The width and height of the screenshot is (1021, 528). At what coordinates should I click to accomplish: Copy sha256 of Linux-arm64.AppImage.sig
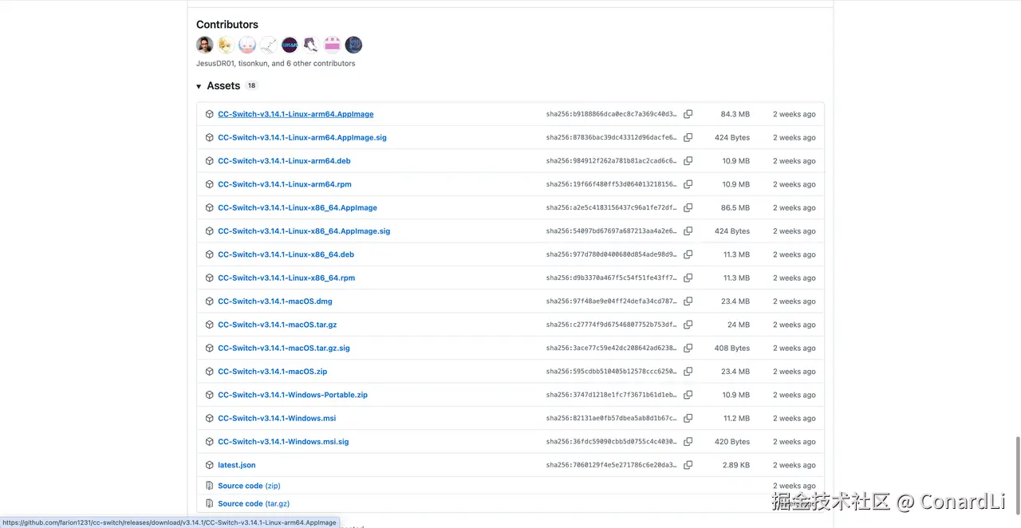click(688, 137)
